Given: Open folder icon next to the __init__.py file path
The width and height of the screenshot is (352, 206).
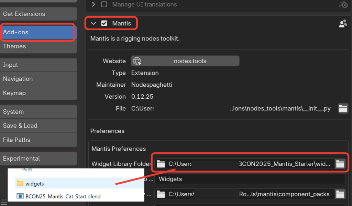Looking at the screenshot, I should (343, 109).
